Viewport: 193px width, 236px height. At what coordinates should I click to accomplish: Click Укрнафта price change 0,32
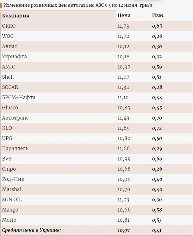click(157, 57)
